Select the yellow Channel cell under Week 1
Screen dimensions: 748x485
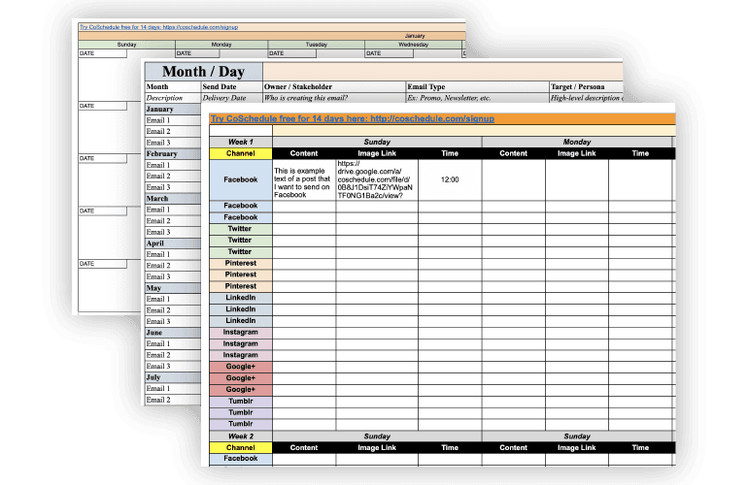coord(240,153)
